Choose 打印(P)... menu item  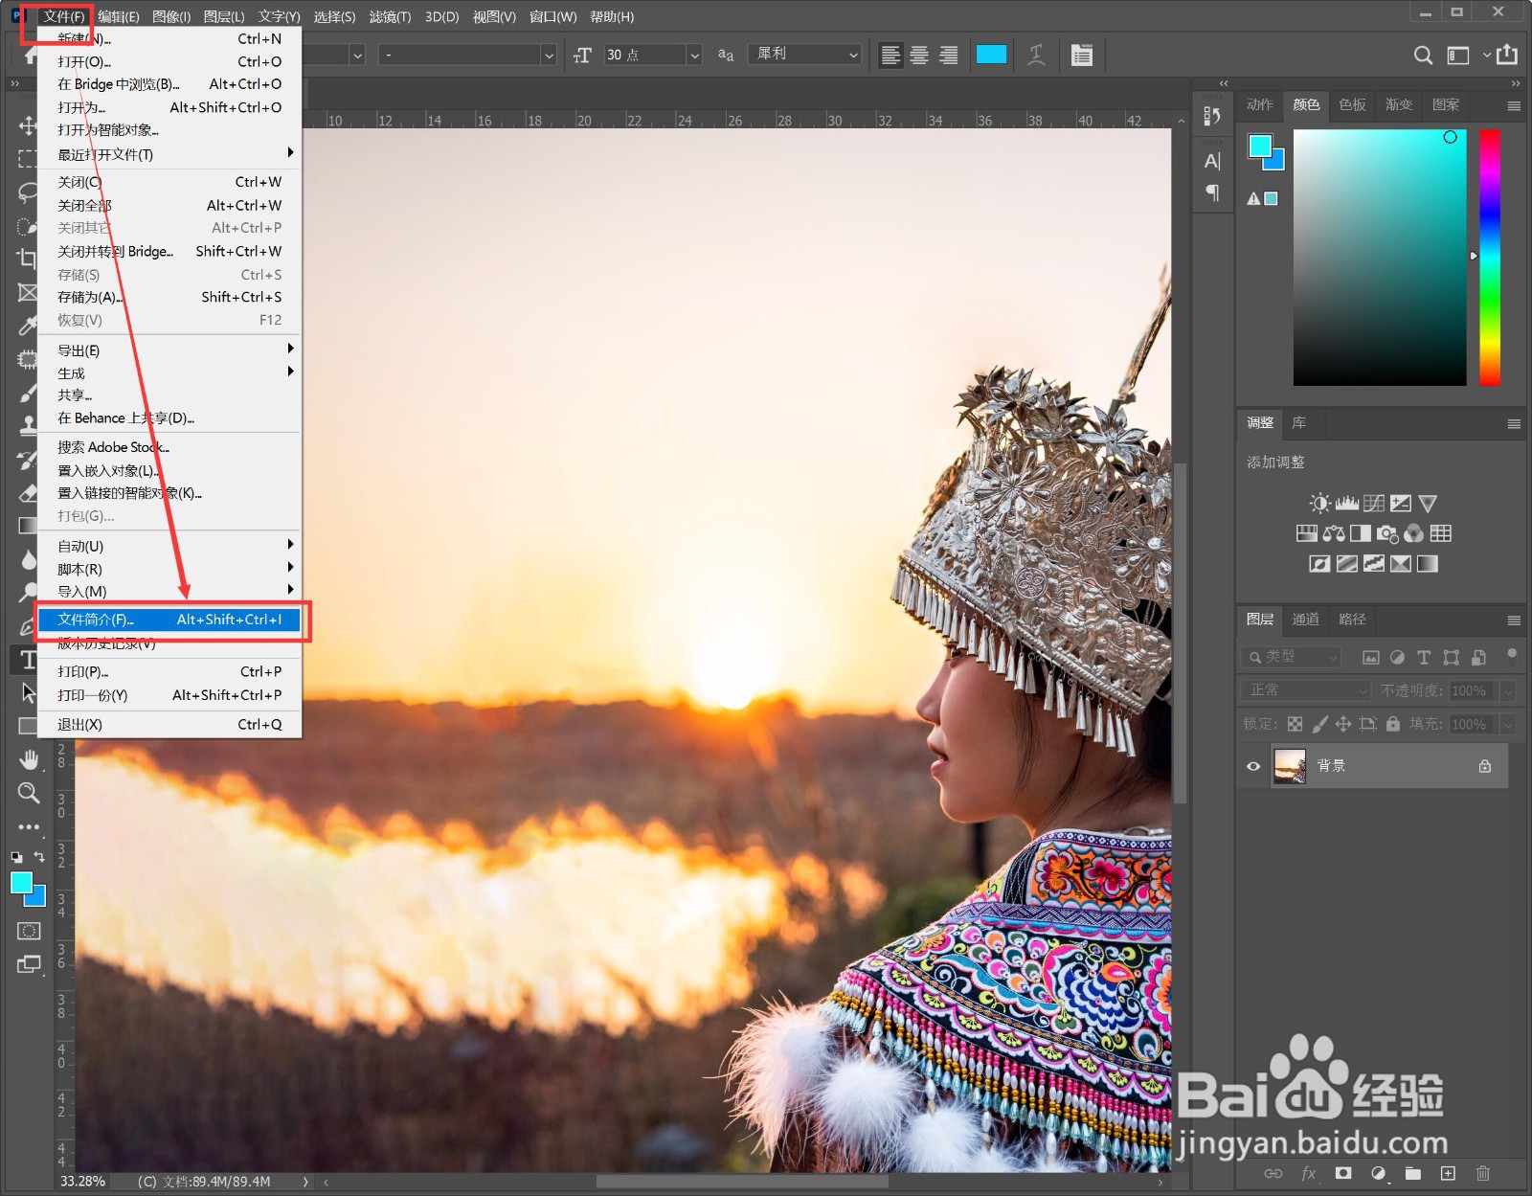click(x=169, y=671)
